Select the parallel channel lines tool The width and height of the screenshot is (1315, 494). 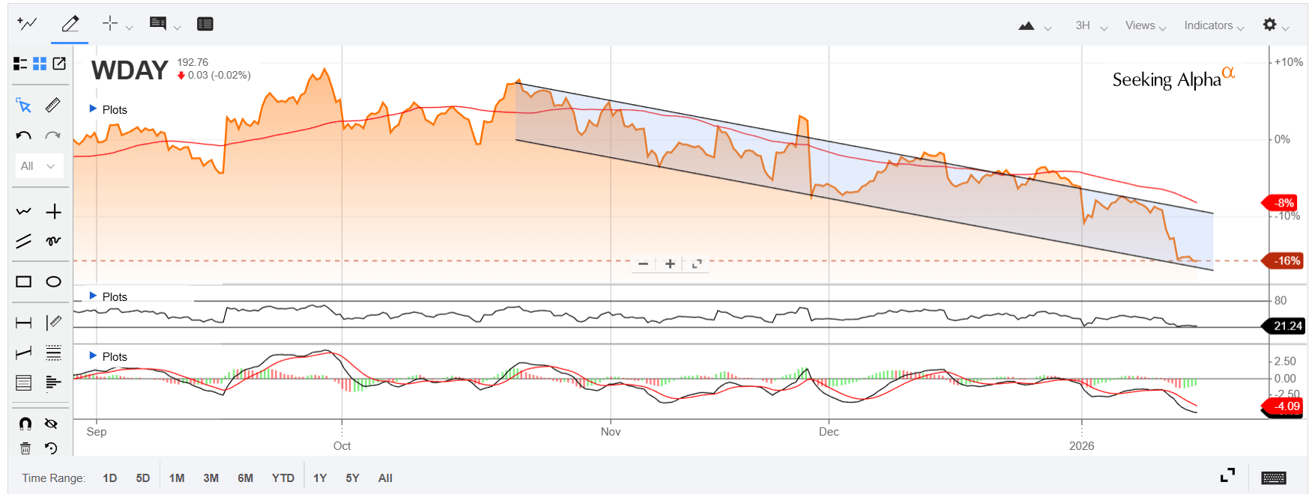click(x=24, y=241)
